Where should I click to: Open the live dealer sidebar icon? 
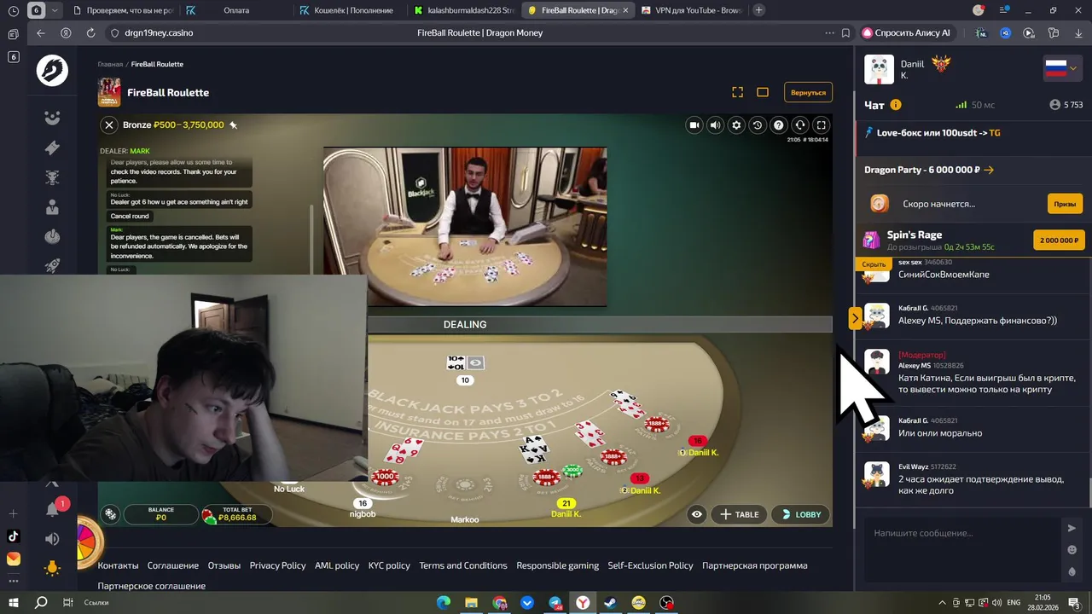click(x=52, y=207)
